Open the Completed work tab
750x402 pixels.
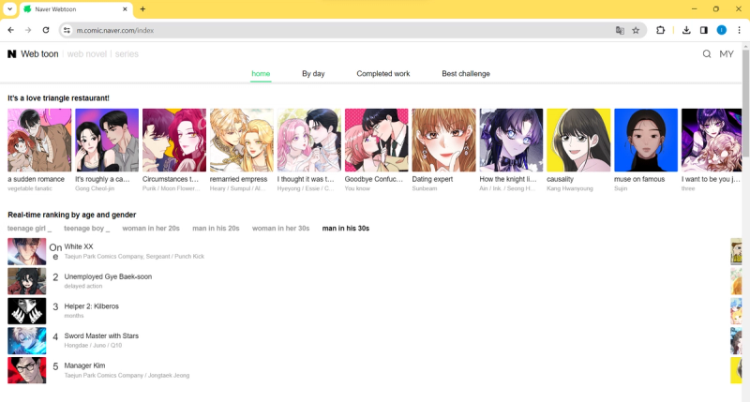(x=383, y=74)
